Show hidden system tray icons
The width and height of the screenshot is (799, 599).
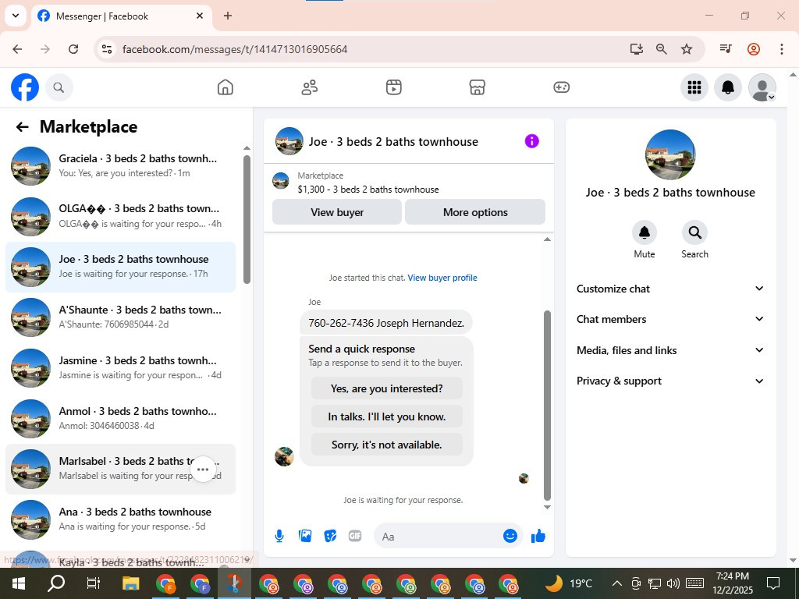(616, 583)
